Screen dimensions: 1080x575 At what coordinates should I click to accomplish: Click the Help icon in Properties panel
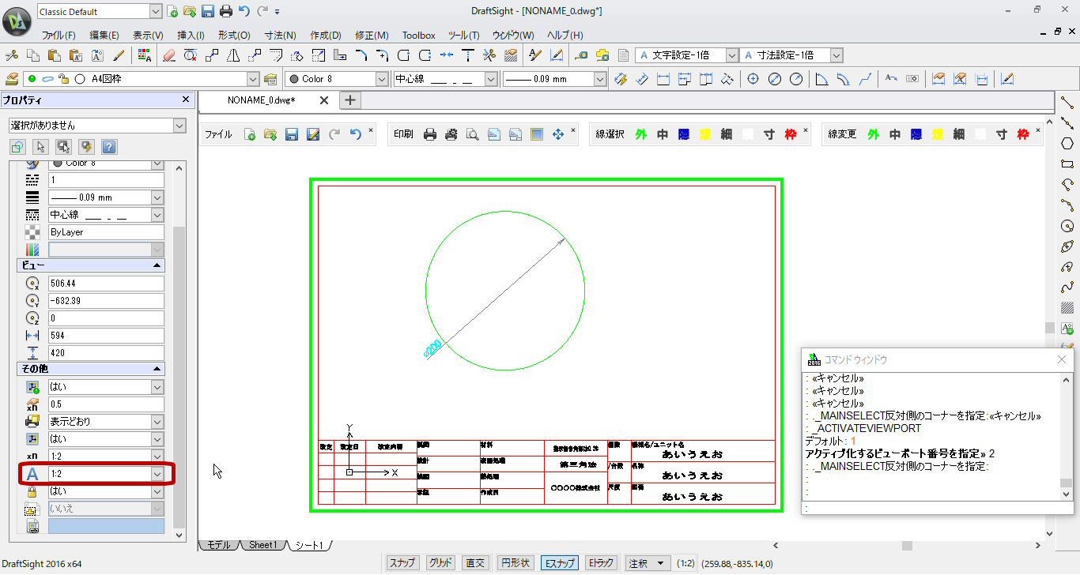click(110, 147)
